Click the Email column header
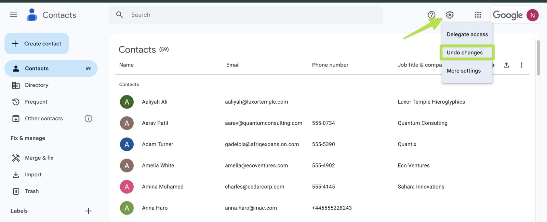547x222 pixels. [x=233, y=65]
